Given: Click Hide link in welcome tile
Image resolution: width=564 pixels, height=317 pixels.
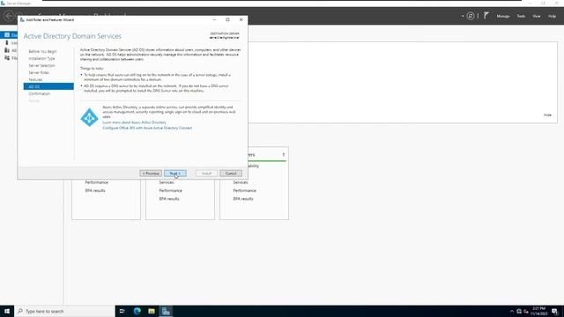Looking at the screenshot, I should coord(547,115).
